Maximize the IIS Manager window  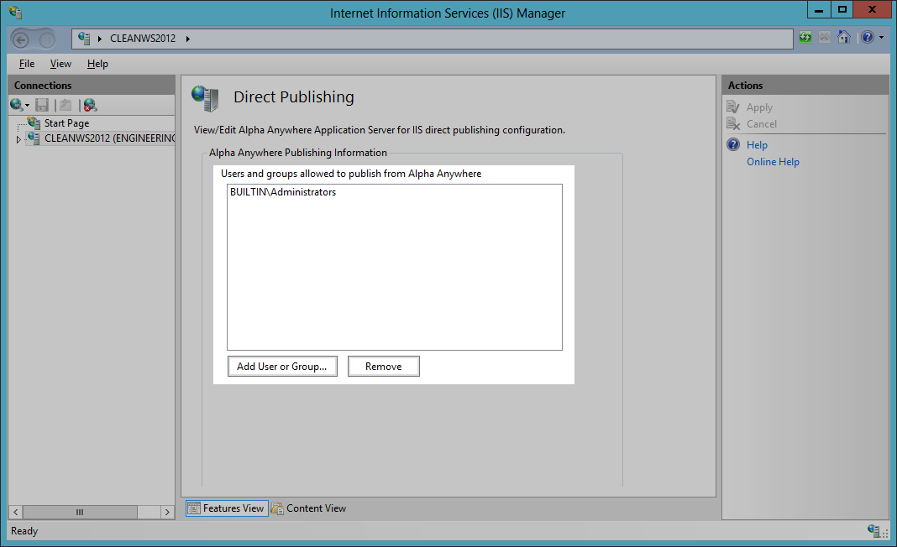pyautogui.click(x=842, y=10)
